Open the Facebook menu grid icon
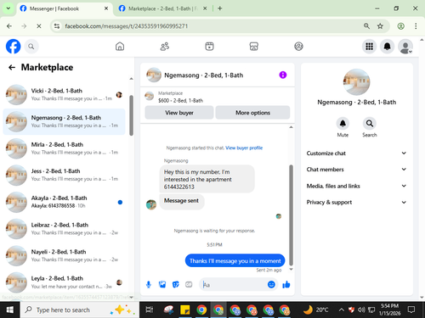425x318 pixels. click(x=369, y=47)
